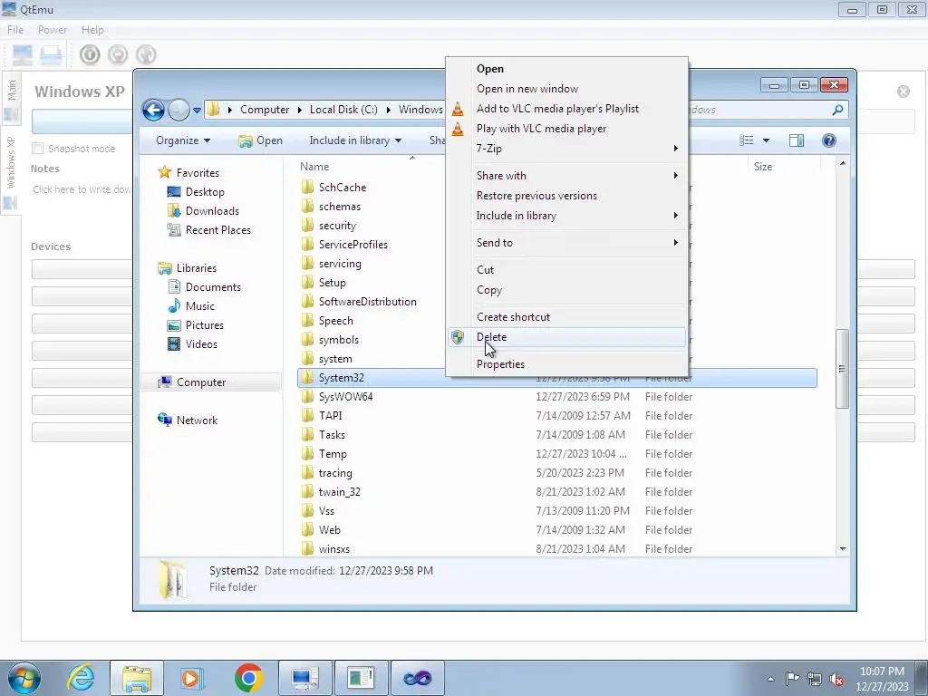Open the QtEmu Help menu
928x696 pixels.
tap(92, 30)
